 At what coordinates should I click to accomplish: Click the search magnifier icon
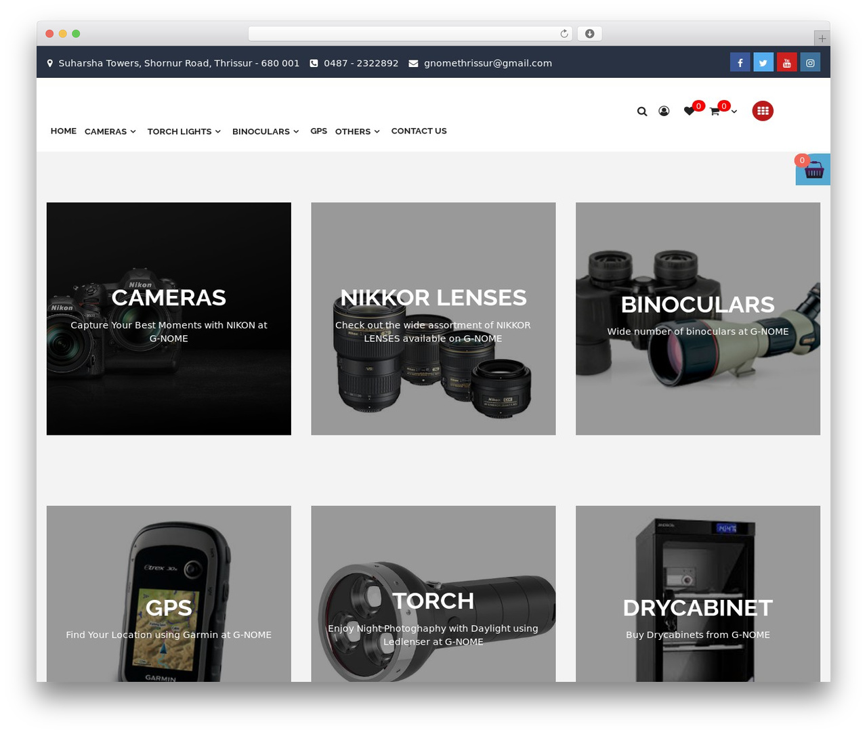coord(642,111)
